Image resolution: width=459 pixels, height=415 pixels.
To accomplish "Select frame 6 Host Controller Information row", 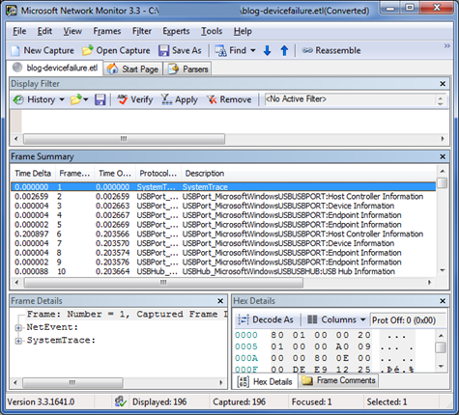I will pyautogui.click(x=223, y=234).
